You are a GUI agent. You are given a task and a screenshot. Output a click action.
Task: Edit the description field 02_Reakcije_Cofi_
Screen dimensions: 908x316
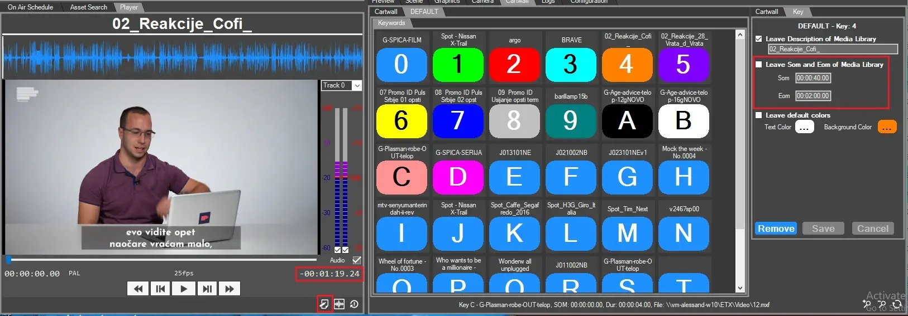pyautogui.click(x=833, y=49)
